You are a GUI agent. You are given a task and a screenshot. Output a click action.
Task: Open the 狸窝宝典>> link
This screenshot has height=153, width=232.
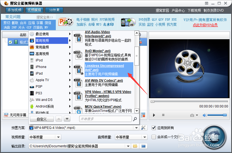click(45, 17)
